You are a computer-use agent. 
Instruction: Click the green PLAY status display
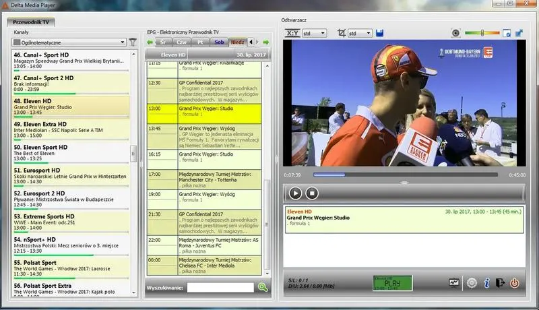[393, 283]
